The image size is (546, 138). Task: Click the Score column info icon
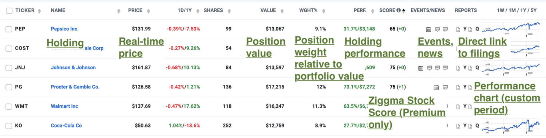(399, 11)
